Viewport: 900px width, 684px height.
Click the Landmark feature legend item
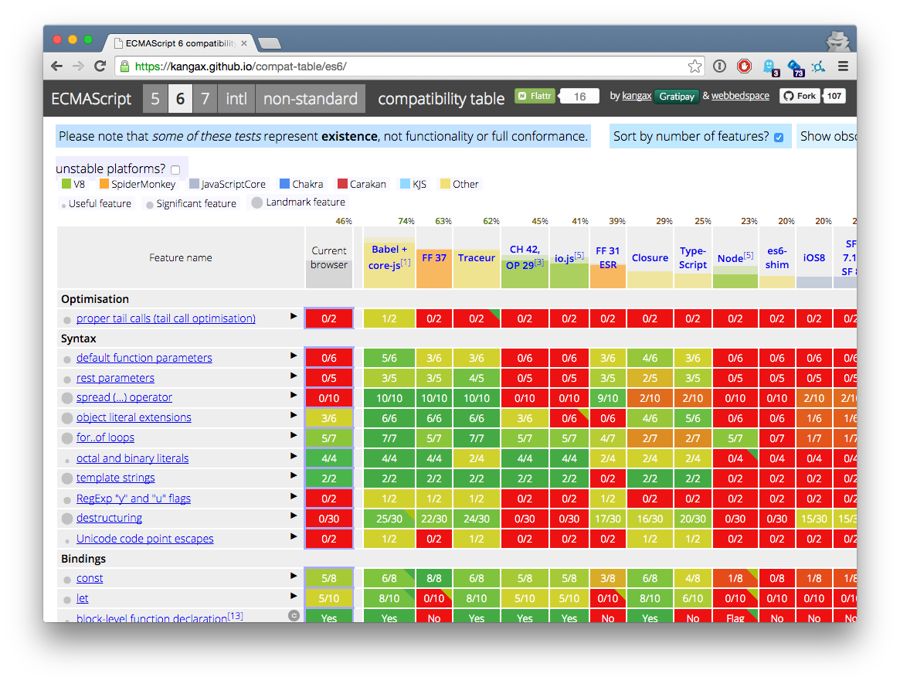tap(298, 202)
